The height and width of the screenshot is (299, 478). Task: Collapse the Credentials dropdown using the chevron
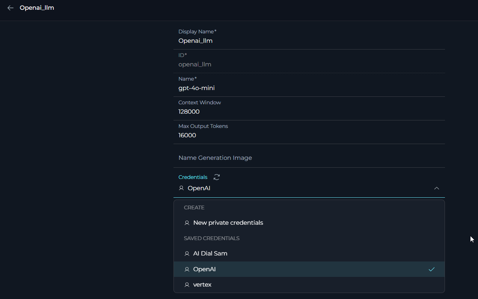pyautogui.click(x=436, y=188)
